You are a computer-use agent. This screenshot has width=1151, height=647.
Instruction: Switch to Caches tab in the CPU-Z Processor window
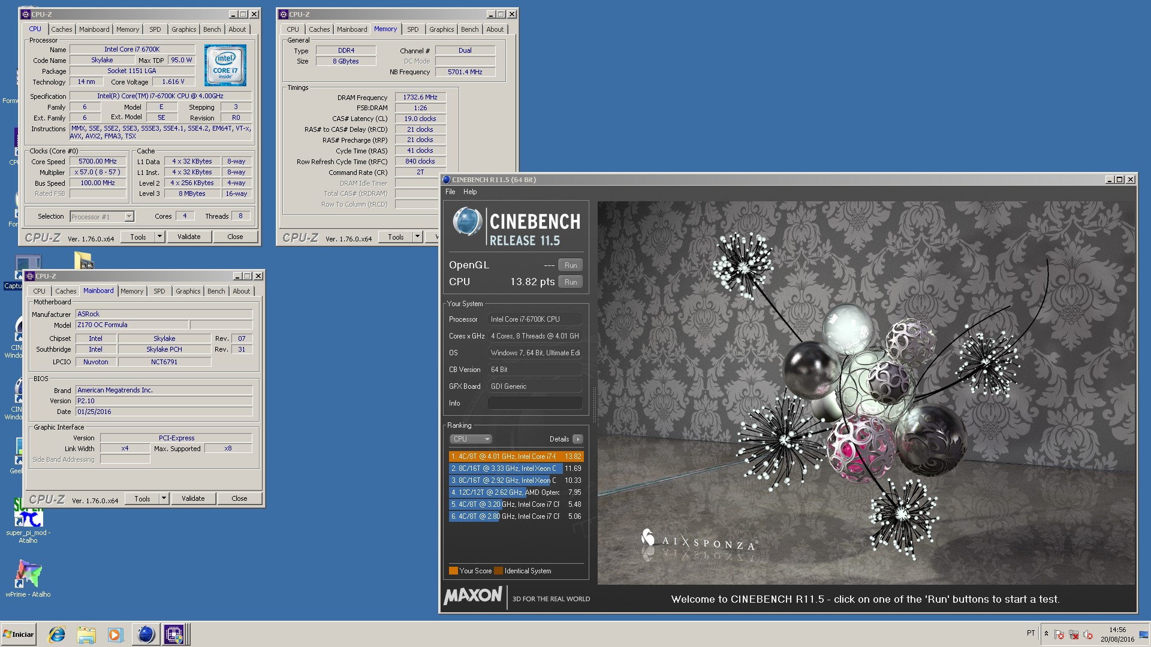61,29
